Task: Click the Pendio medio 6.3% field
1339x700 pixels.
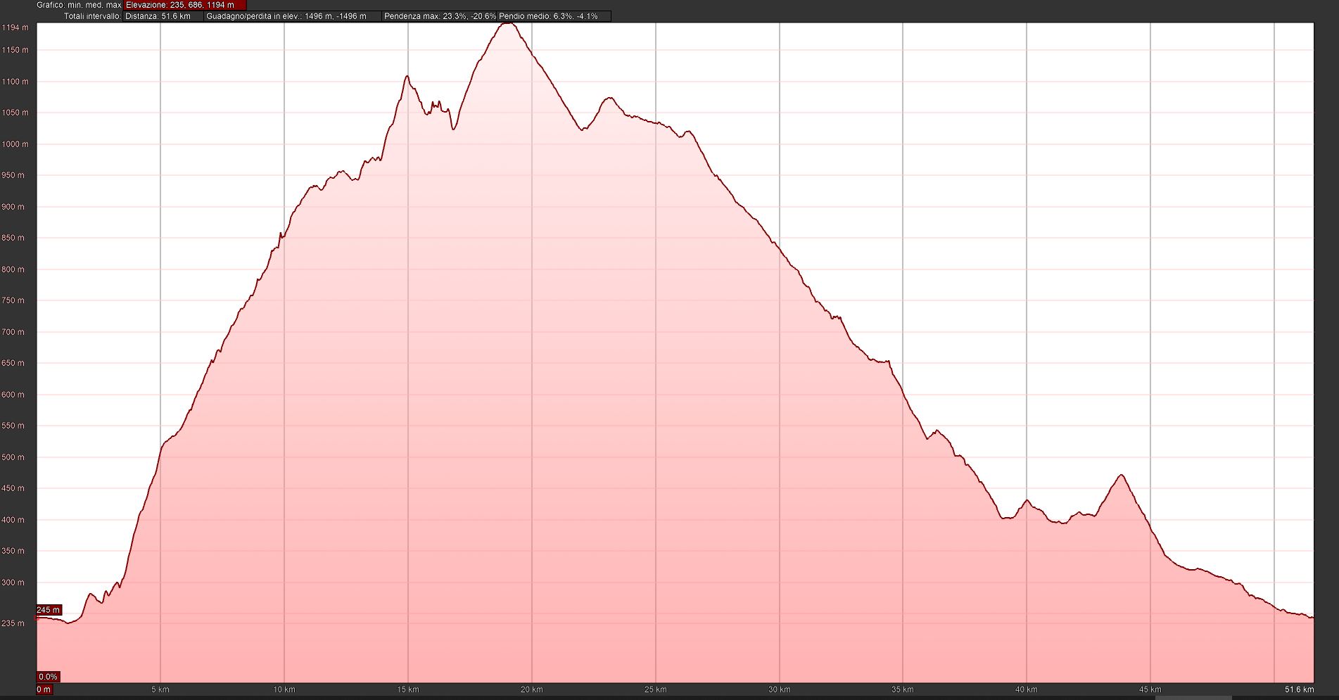Action: (549, 16)
